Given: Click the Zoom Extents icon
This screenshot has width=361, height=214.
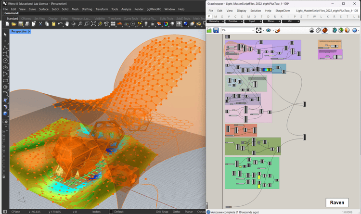Looking at the screenshot, I should 93,24.
